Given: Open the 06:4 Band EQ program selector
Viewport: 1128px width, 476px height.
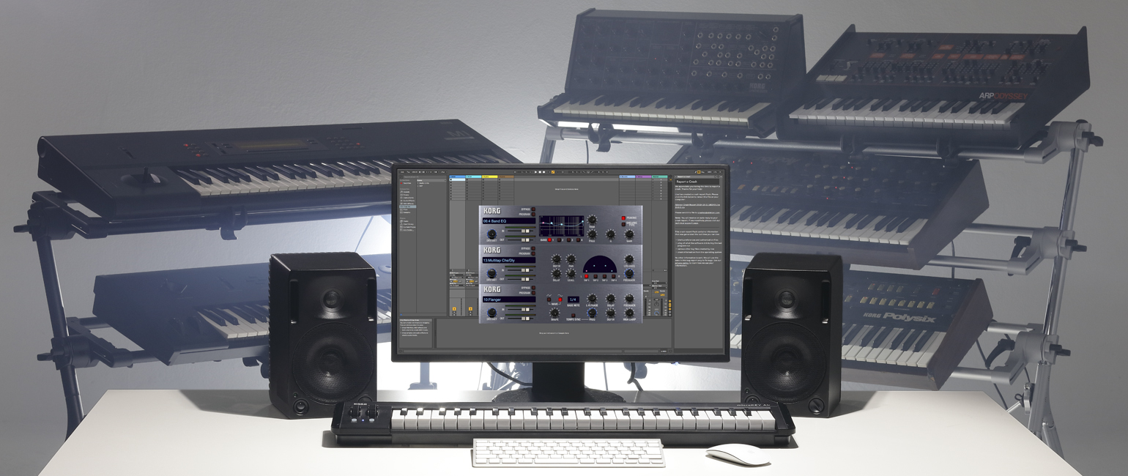Looking at the screenshot, I should [508, 220].
